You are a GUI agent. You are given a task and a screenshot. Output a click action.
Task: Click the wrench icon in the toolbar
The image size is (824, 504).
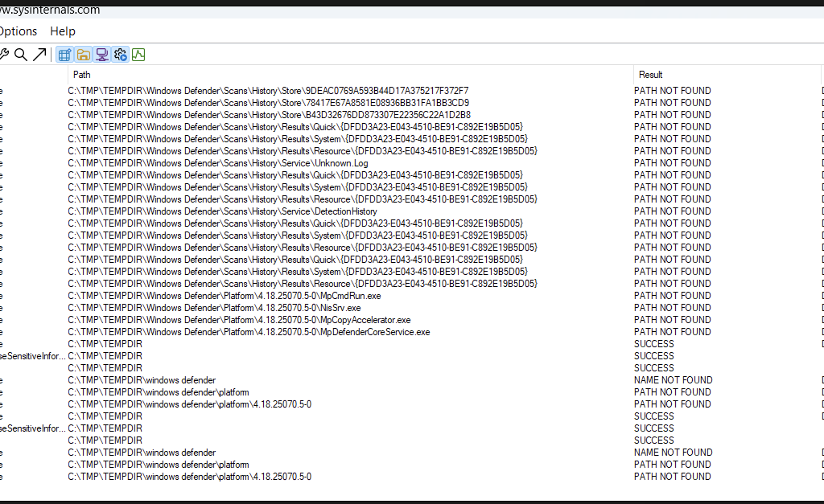coord(3,55)
